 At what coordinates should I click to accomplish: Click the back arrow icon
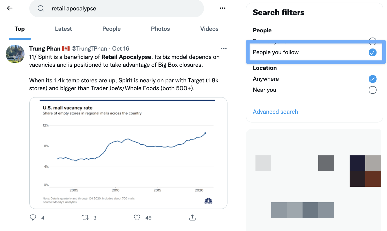pyautogui.click(x=10, y=8)
